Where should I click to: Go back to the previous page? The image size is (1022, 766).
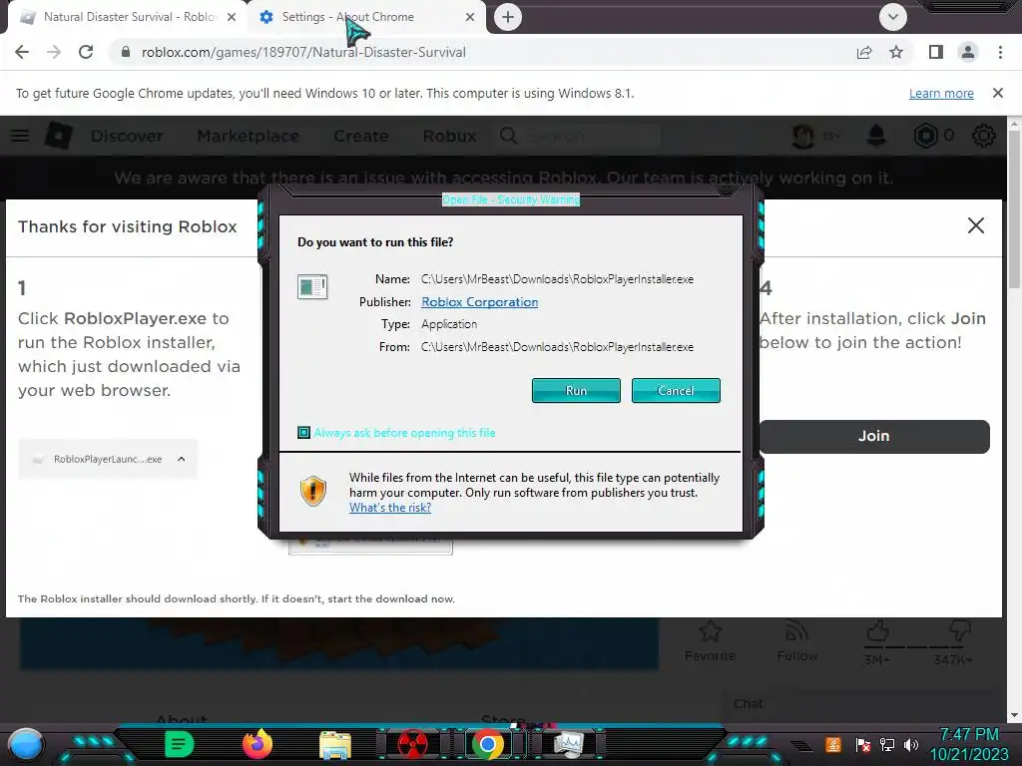[22, 52]
